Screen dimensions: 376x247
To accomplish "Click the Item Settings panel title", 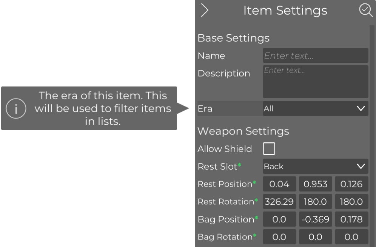I will [x=285, y=11].
